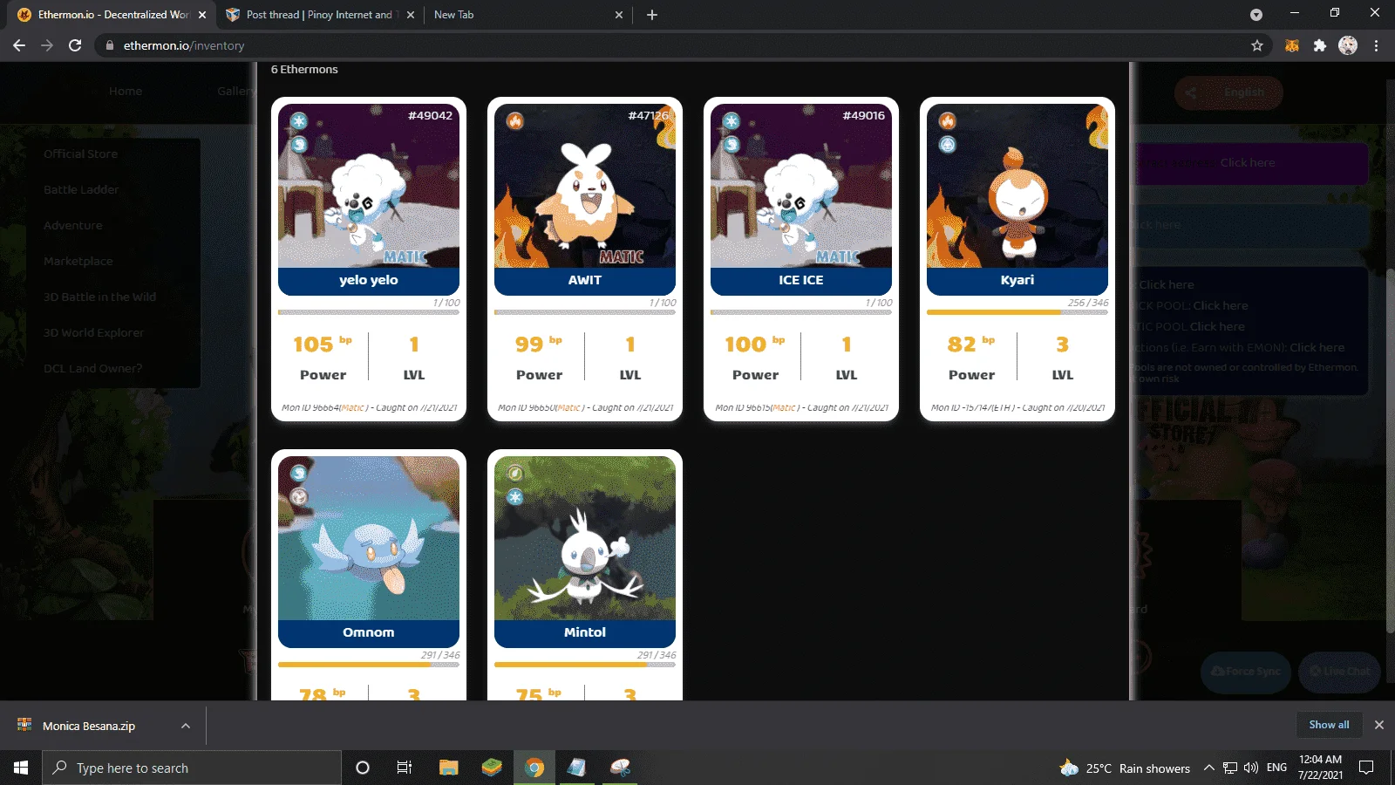Click the yelo yelo experience bar
This screenshot has width=1395, height=785.
coord(369,312)
